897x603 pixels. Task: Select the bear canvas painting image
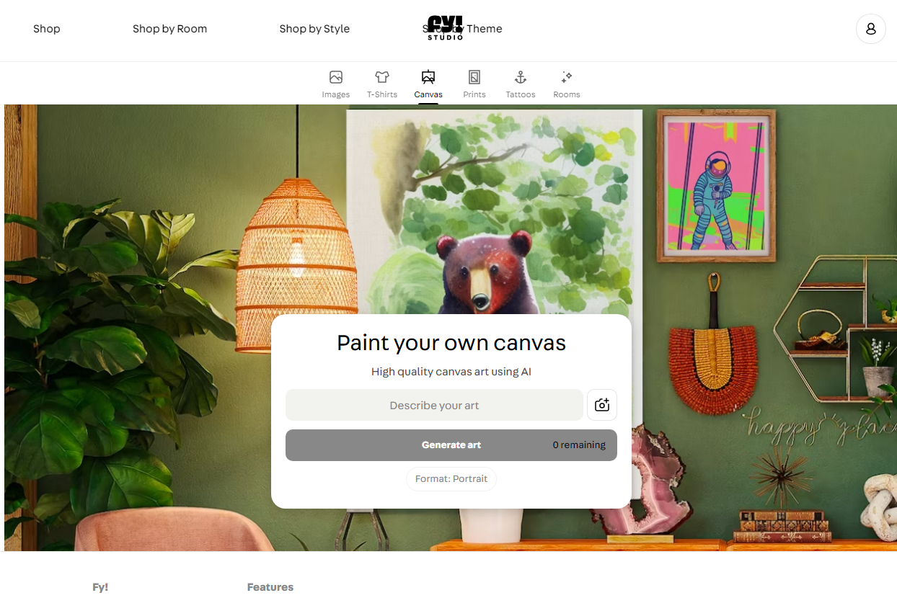(494, 213)
